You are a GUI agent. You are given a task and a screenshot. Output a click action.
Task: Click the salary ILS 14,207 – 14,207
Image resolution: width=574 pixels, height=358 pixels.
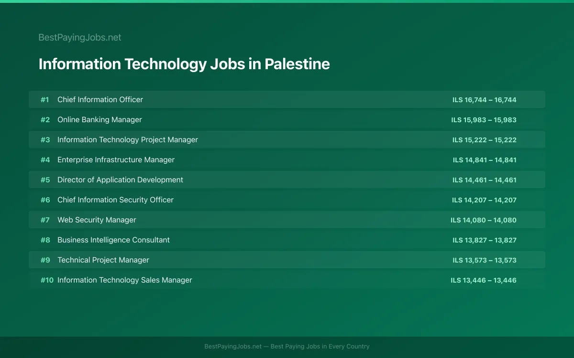[484, 200]
